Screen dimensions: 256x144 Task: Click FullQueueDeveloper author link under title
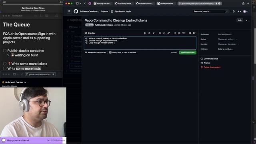104,25
